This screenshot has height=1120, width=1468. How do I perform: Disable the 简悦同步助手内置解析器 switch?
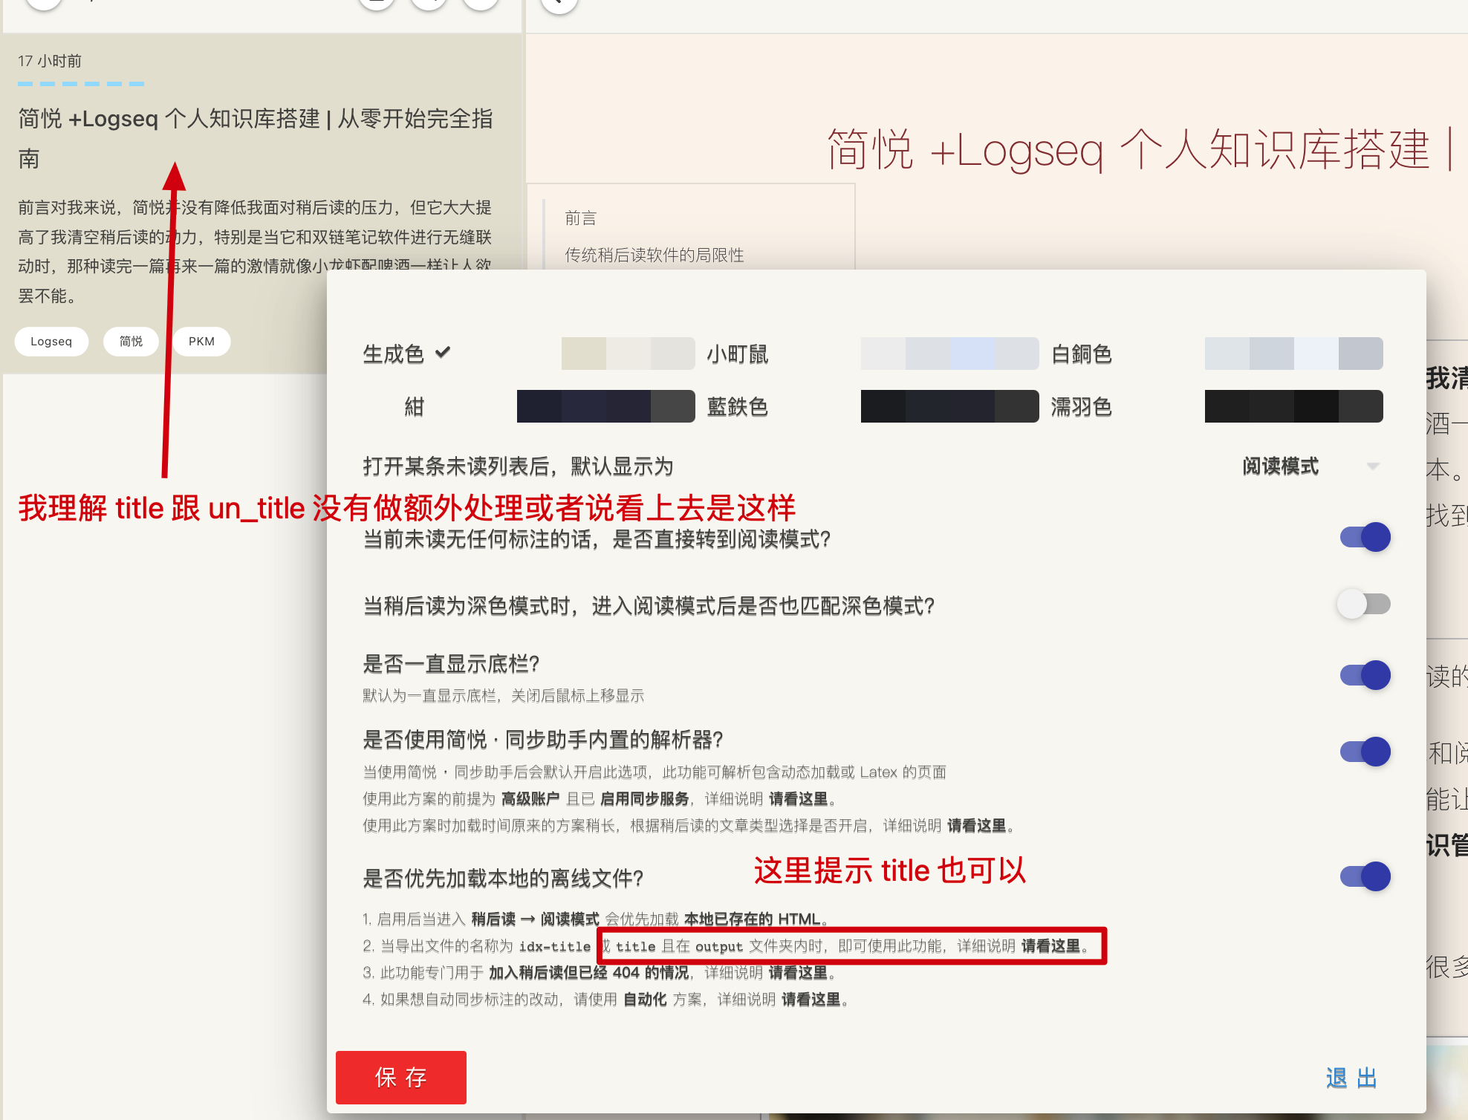click(1363, 751)
